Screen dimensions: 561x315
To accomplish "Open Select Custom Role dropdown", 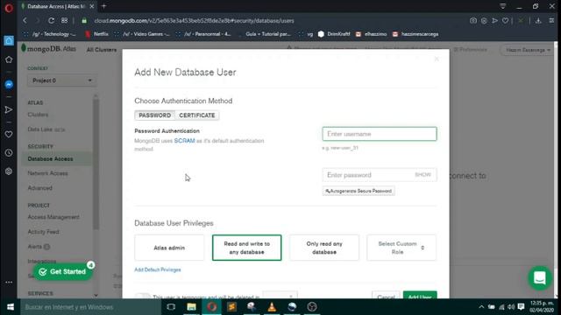I will (x=401, y=248).
